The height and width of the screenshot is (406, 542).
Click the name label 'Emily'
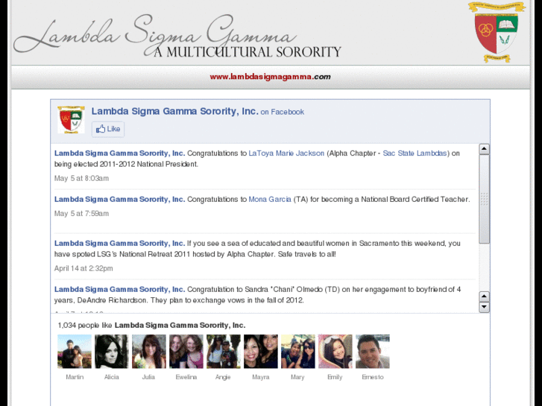(335, 377)
